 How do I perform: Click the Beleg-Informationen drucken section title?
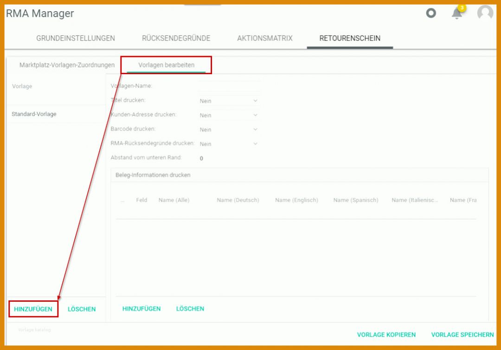(153, 175)
